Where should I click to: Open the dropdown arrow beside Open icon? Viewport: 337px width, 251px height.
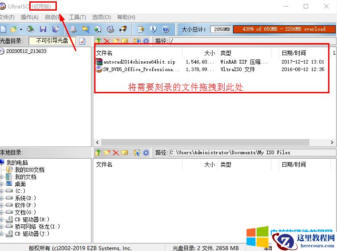(21, 29)
